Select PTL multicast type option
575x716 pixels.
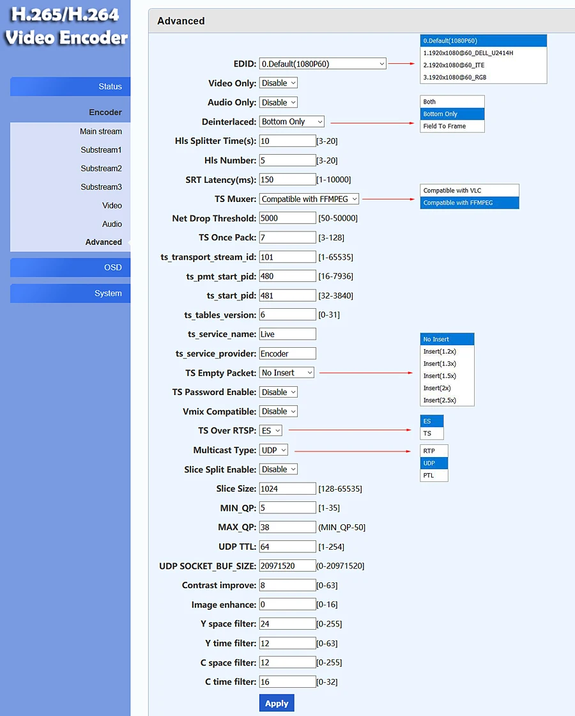point(434,476)
